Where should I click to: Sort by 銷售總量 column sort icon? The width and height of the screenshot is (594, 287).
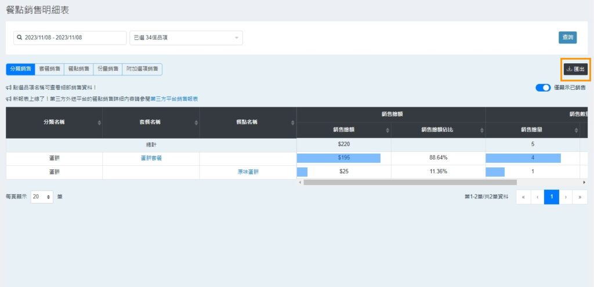(575, 130)
